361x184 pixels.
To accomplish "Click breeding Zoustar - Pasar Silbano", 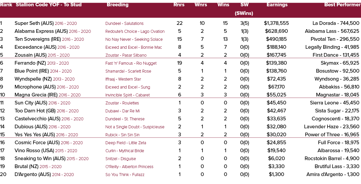I will tap(126, 55).
